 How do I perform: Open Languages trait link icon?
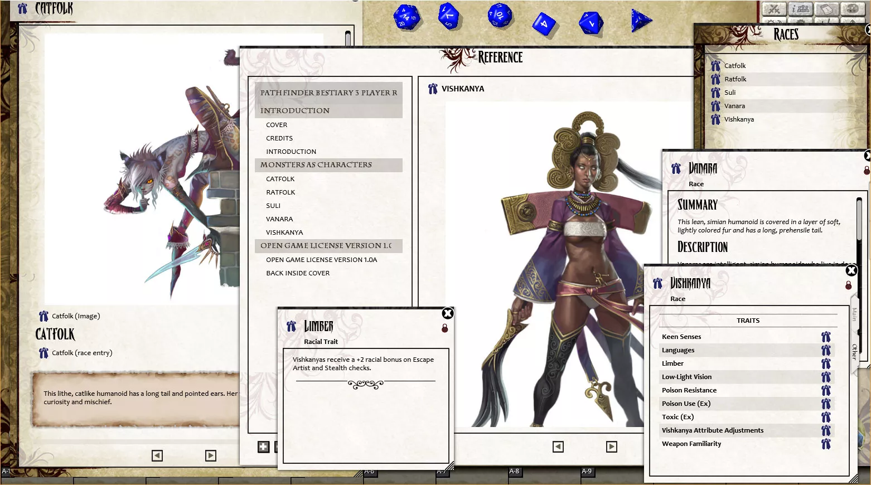(x=826, y=350)
